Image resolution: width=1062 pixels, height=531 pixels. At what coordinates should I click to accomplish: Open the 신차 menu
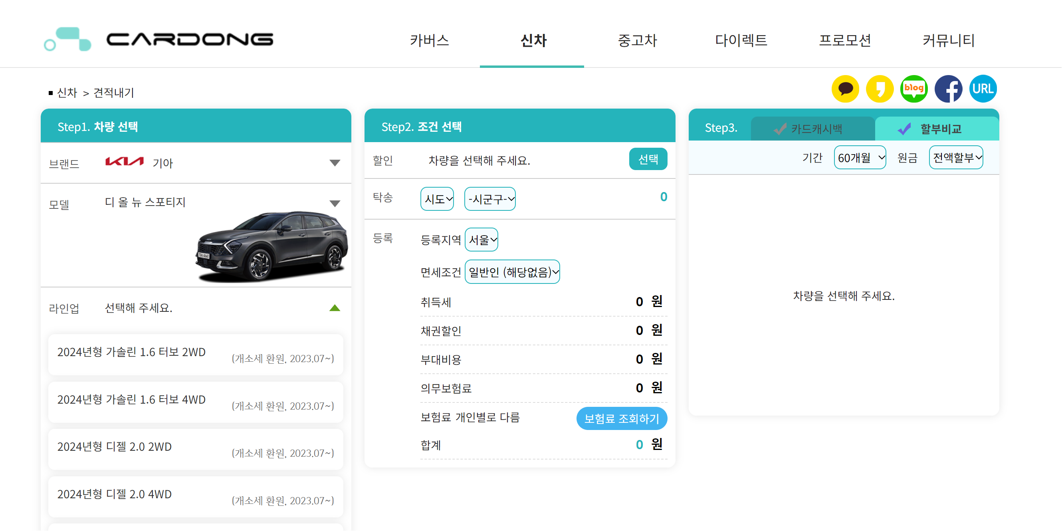pos(533,40)
